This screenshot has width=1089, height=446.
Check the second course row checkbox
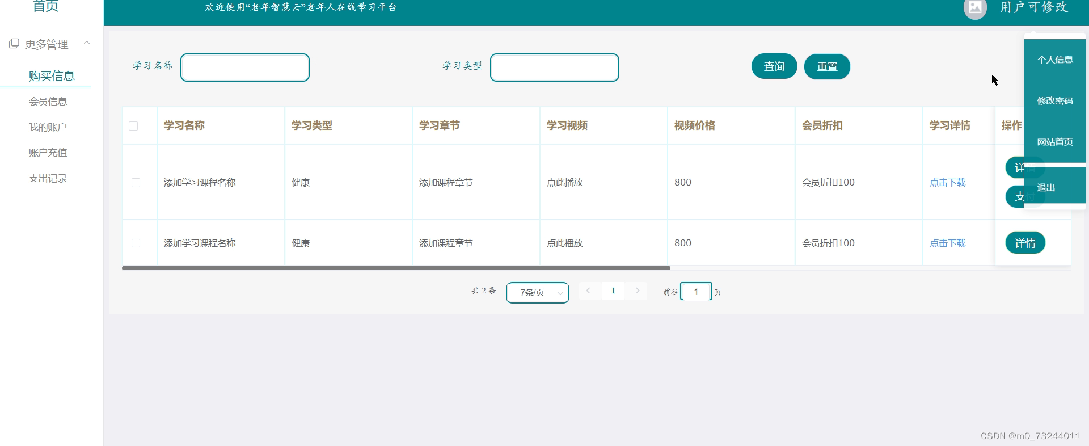[x=136, y=243]
